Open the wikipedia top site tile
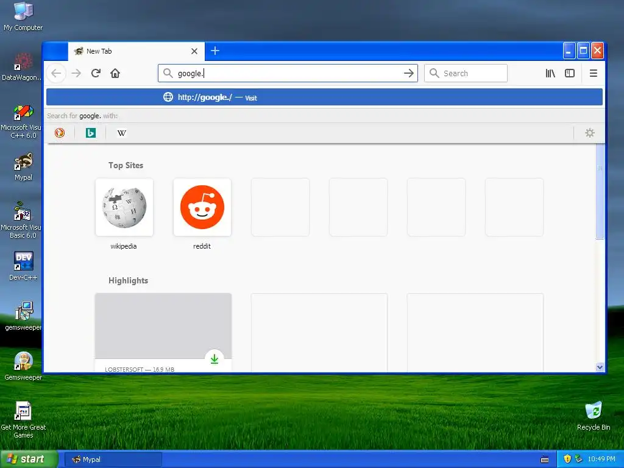624x468 pixels. 124,207
